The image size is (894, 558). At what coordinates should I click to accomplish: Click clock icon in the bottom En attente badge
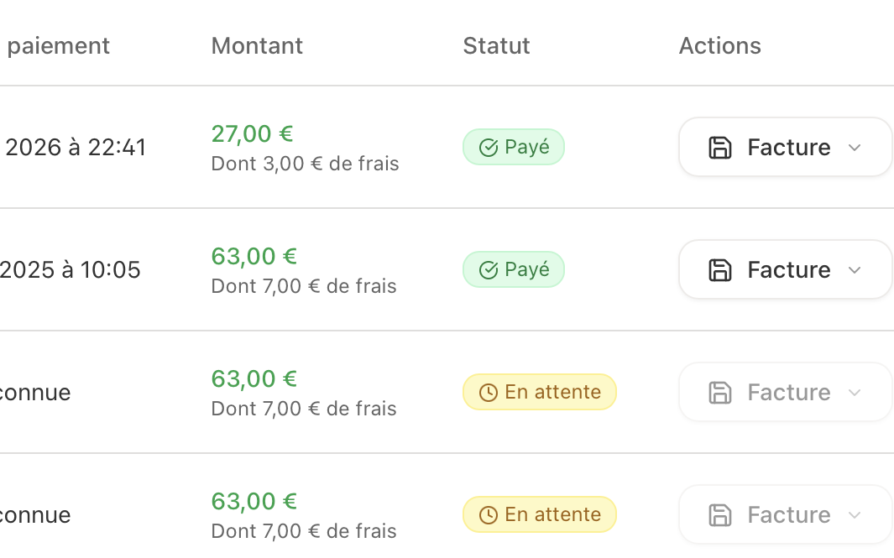pyautogui.click(x=489, y=515)
